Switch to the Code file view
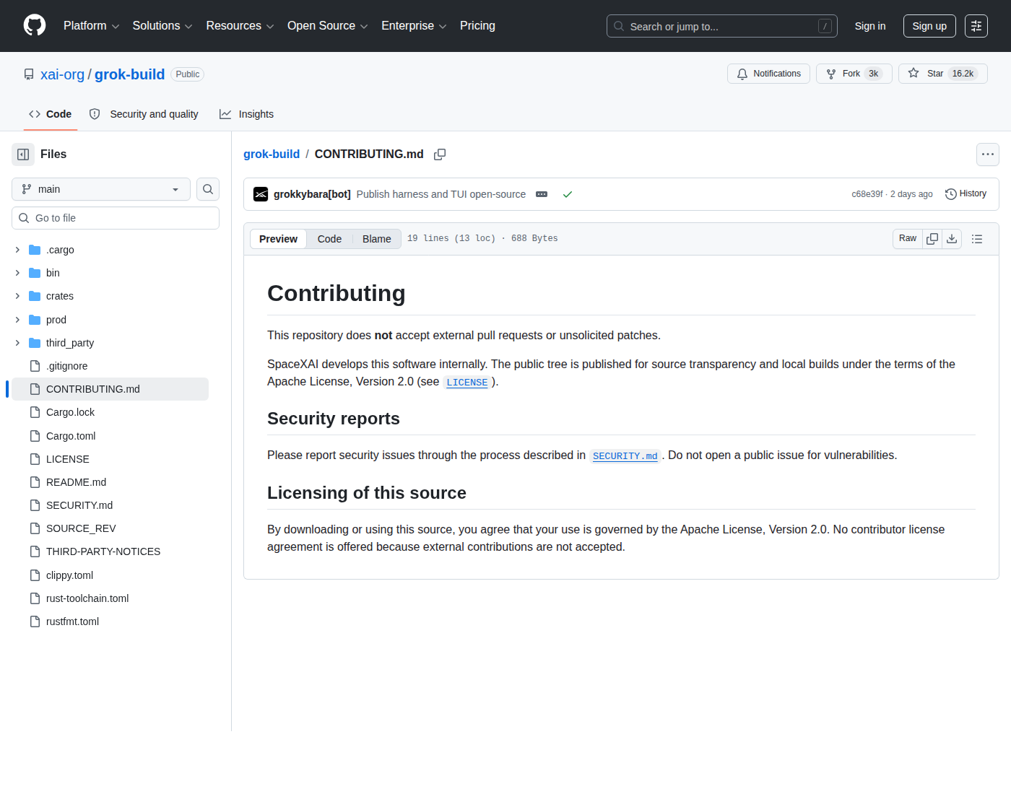The image size is (1011, 794). click(x=329, y=239)
